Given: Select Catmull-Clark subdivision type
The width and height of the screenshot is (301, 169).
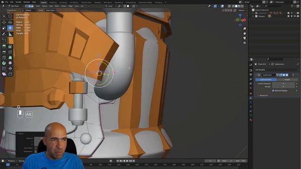Looking at the screenshot, I should 266,79.
